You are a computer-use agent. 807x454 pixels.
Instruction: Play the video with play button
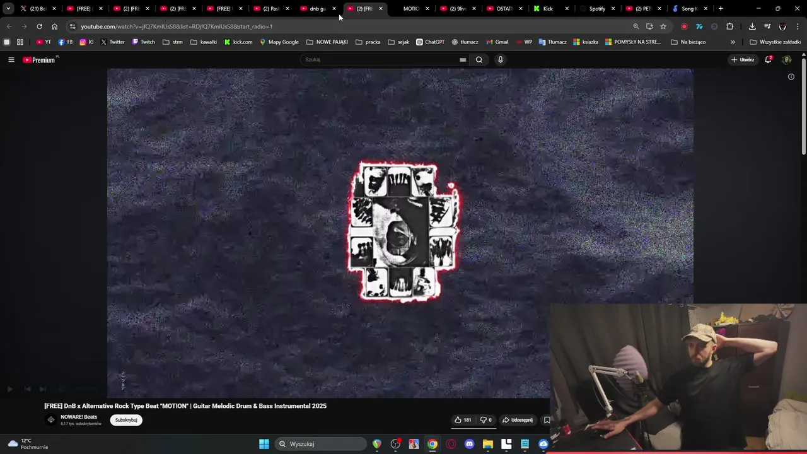(x=10, y=390)
